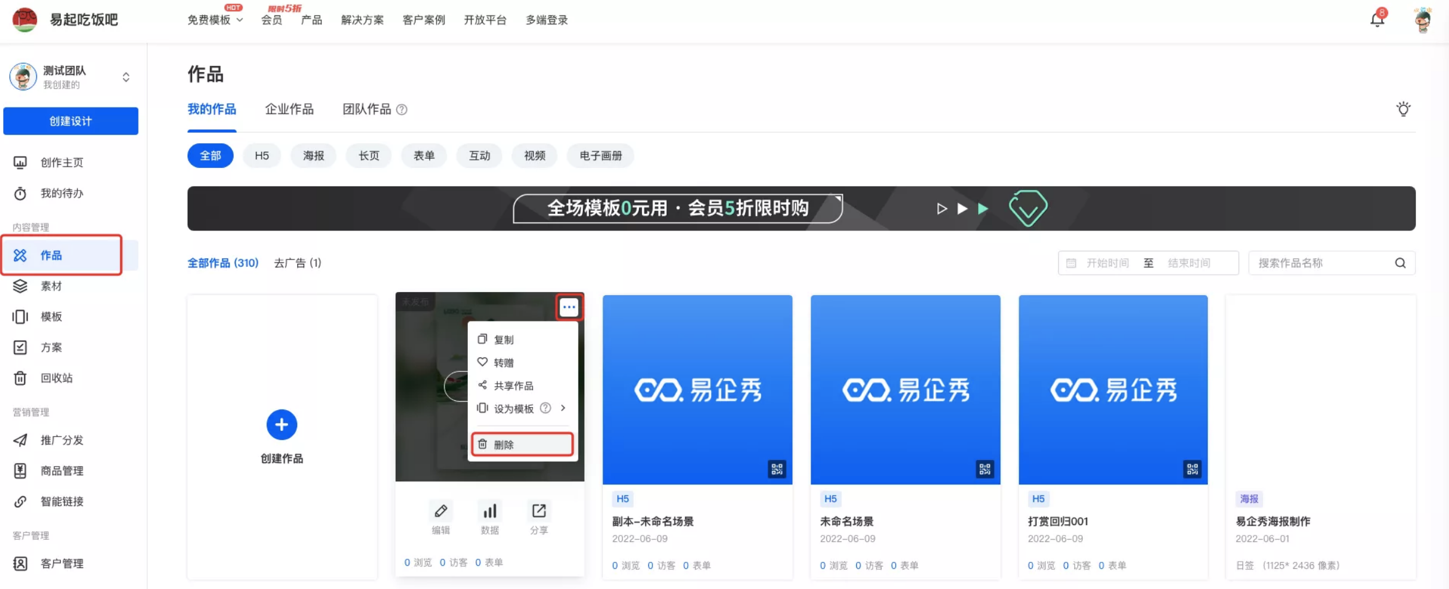
Task: Expand the 测试团队 team switcher
Action: (126, 77)
